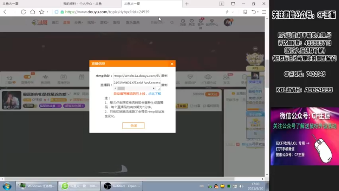Open the browser hamburger menu
This screenshot has height=191, width=339.
point(264,12)
